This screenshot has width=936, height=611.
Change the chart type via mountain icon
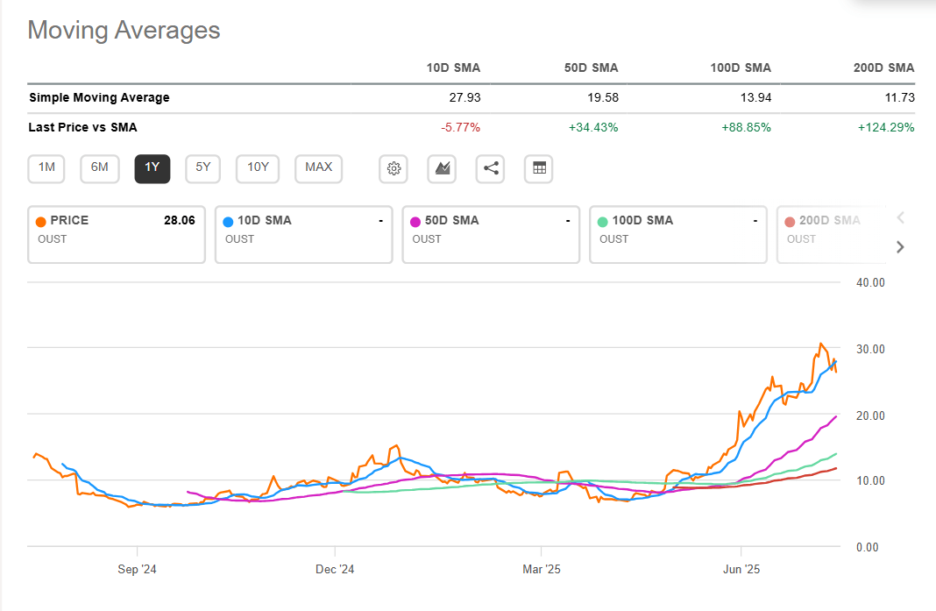(441, 168)
